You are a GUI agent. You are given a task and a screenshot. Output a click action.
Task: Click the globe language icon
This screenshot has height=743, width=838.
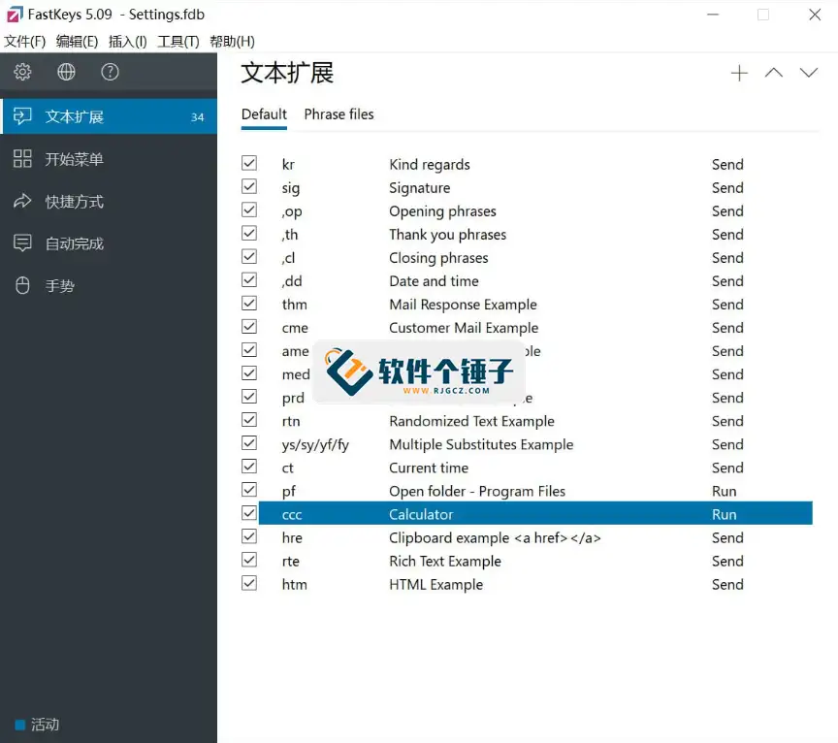click(66, 72)
